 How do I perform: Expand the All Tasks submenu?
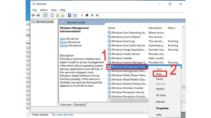pos(161,95)
